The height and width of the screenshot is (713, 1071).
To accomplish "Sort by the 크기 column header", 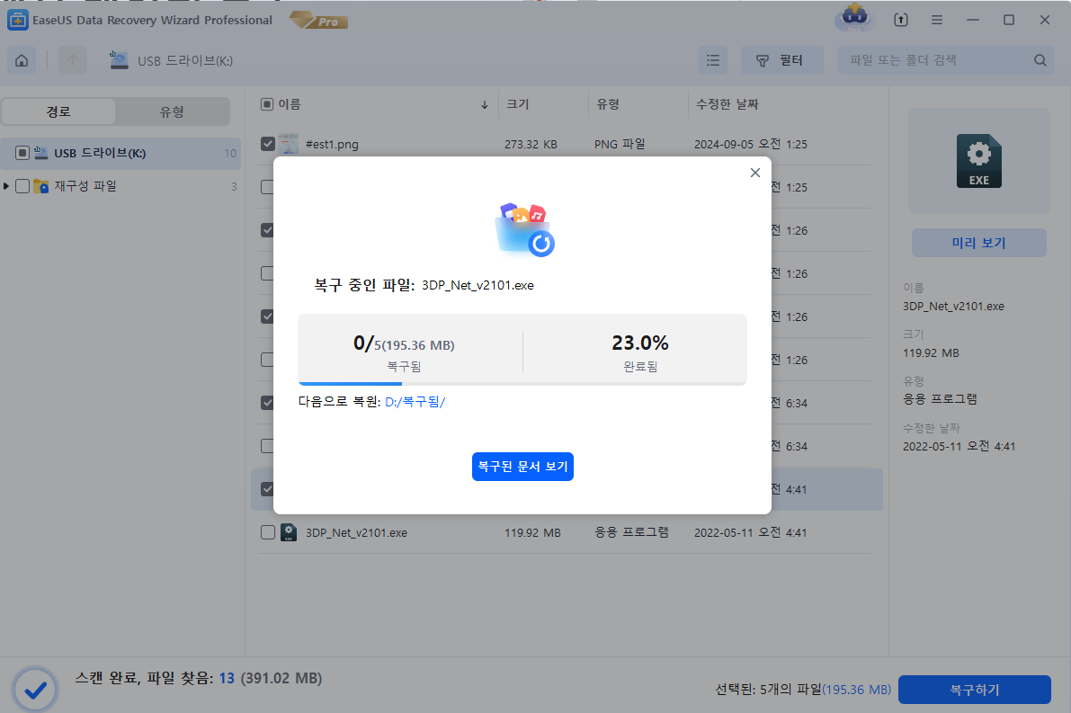I will (517, 103).
